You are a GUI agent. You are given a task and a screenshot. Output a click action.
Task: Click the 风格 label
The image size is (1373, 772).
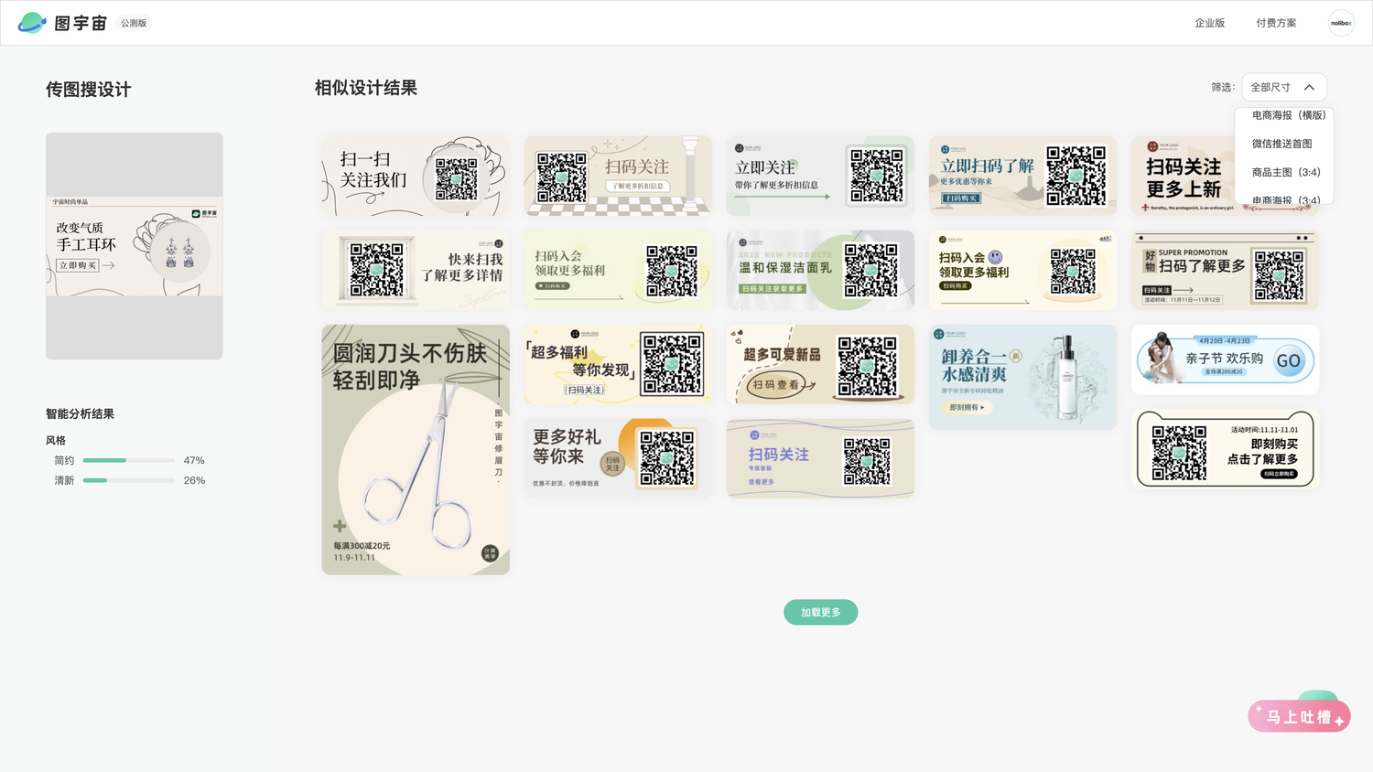click(56, 440)
